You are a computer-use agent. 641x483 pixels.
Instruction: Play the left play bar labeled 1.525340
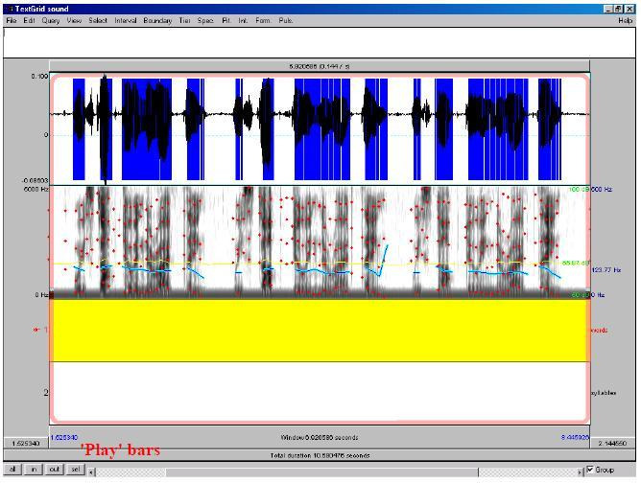coord(26,443)
